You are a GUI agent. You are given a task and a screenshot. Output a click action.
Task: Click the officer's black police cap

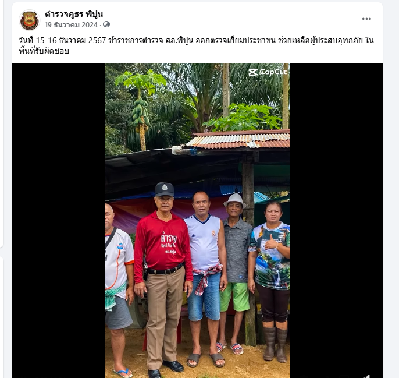click(165, 189)
